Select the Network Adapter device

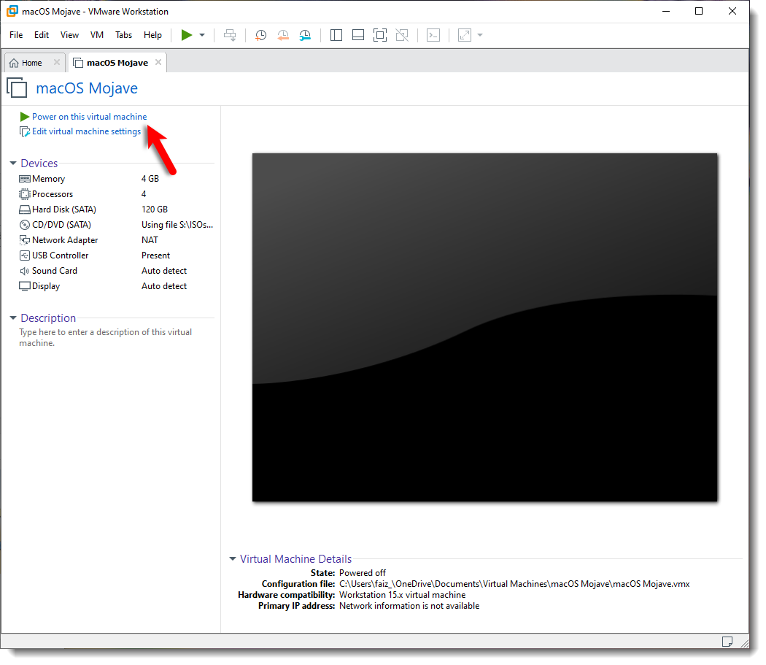point(116,240)
